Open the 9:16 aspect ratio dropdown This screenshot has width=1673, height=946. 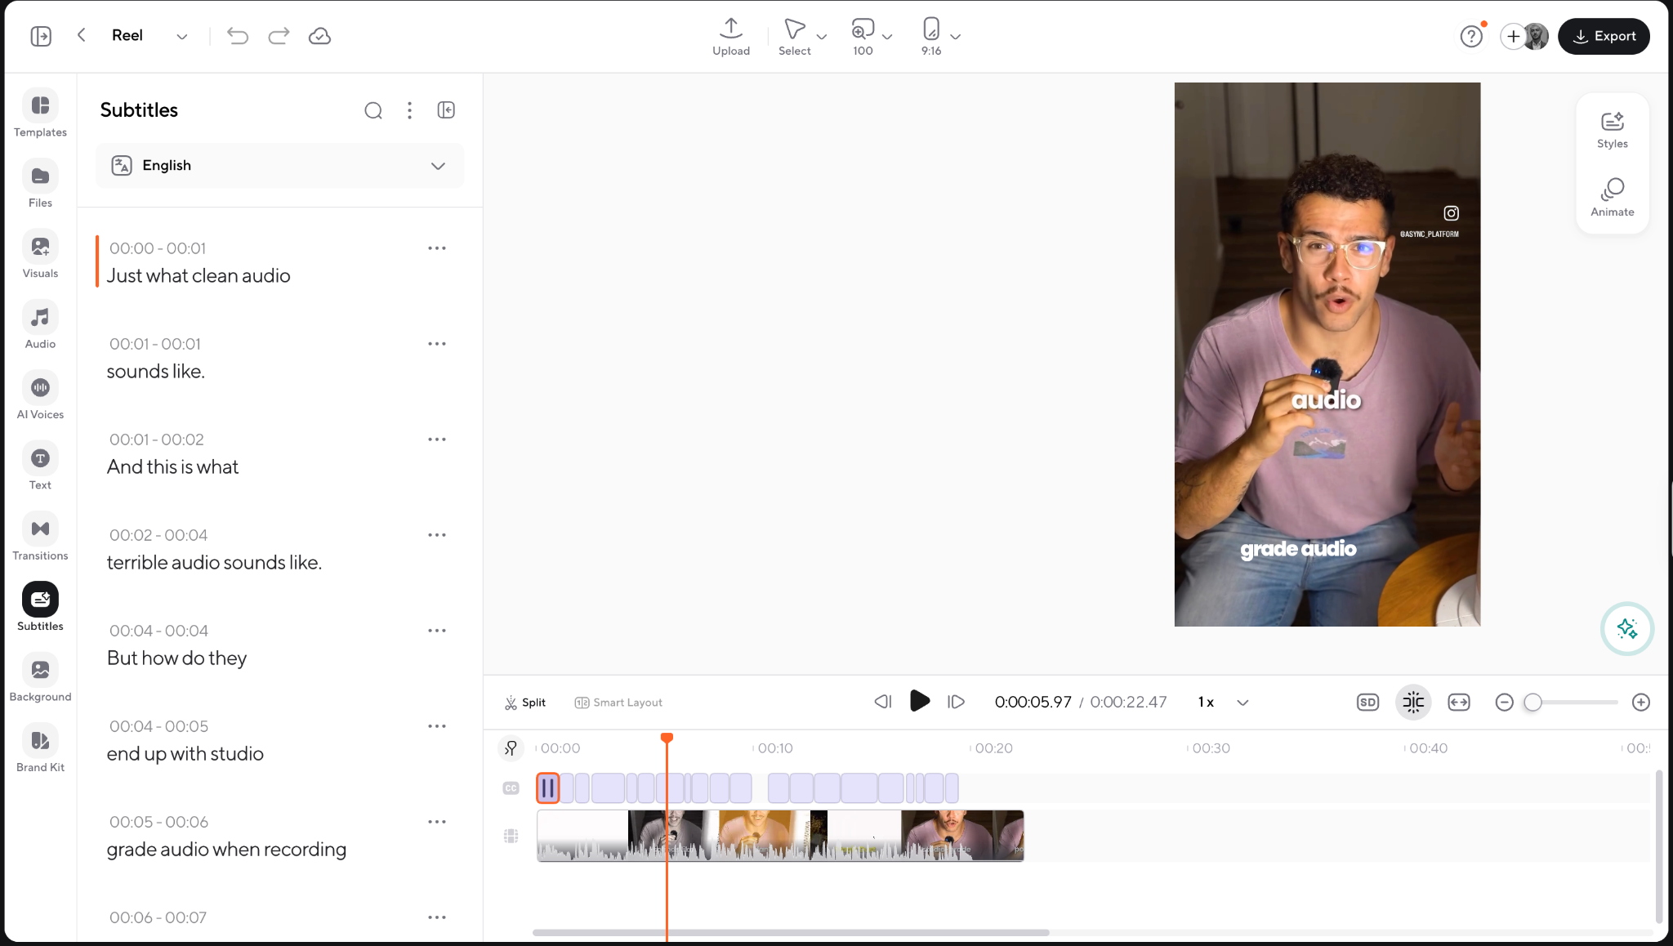955,37
